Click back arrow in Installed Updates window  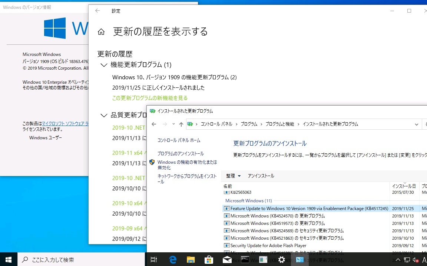(154, 124)
